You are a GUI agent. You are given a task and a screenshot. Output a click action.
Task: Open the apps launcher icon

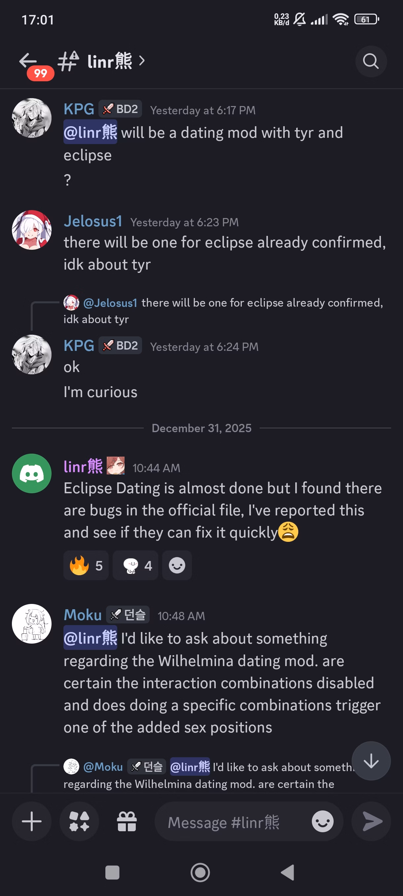pyautogui.click(x=79, y=821)
